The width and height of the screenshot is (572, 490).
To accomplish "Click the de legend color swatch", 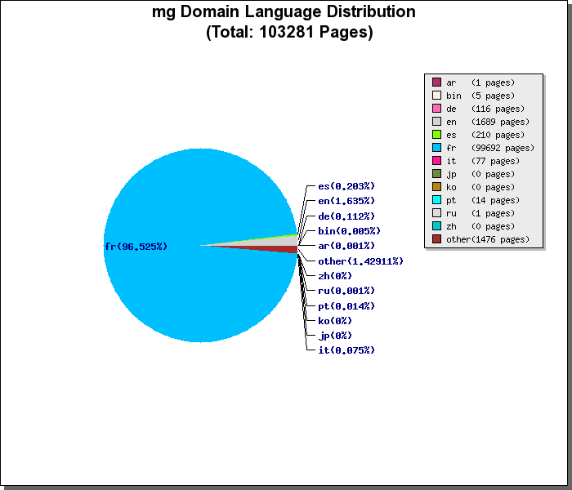I will point(436,109).
